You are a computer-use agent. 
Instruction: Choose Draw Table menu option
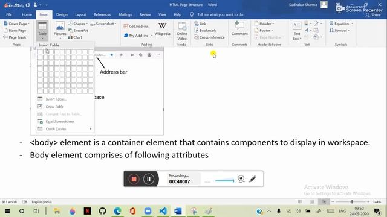tap(65, 107)
